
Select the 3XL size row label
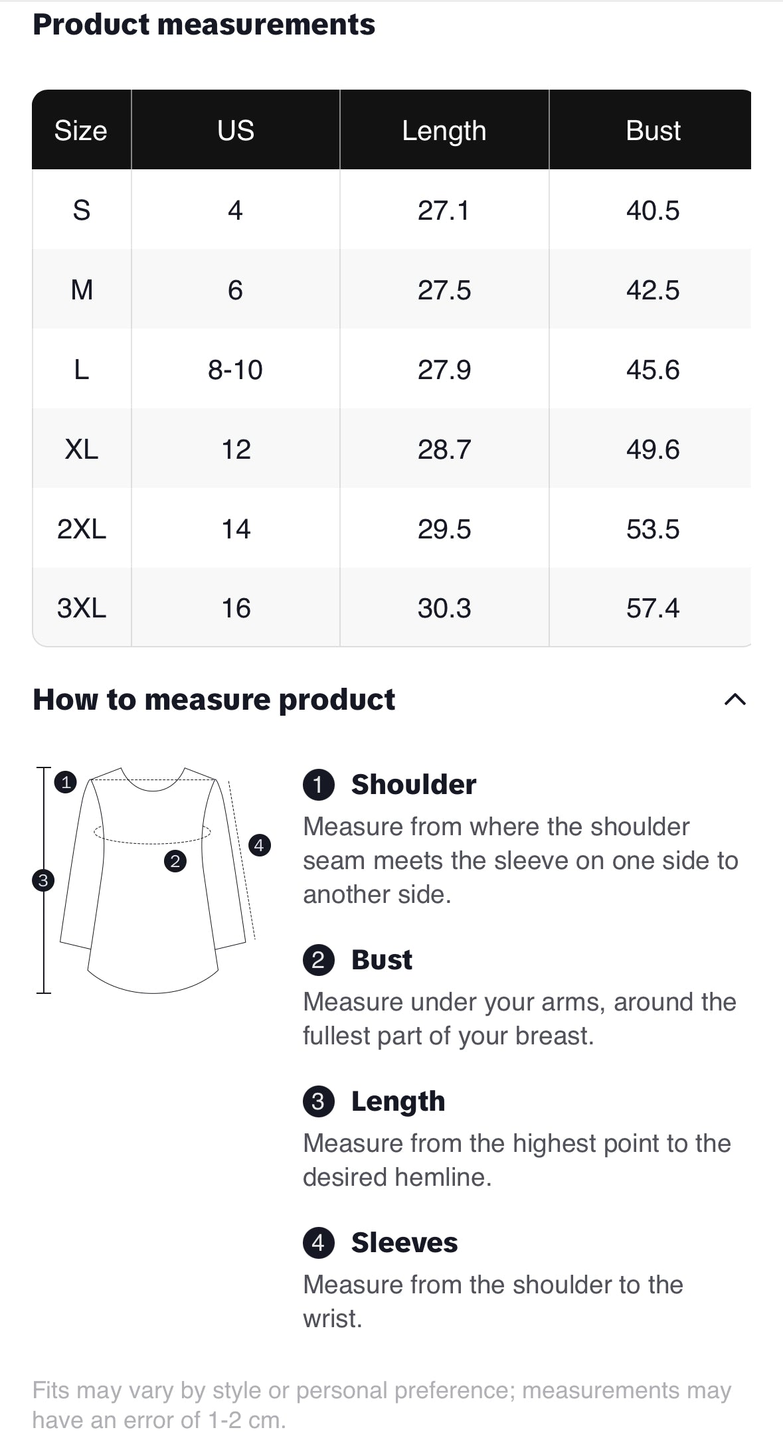click(81, 608)
